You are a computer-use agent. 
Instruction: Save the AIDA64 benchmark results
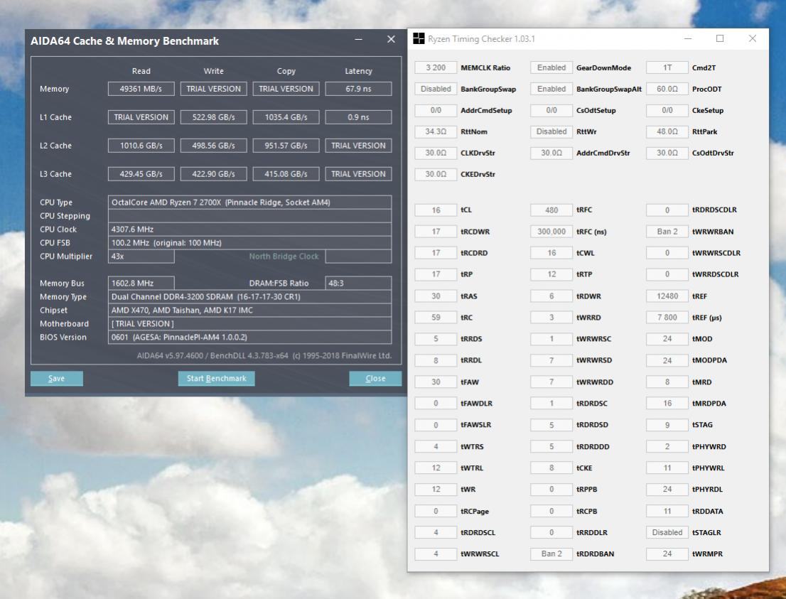click(x=57, y=379)
